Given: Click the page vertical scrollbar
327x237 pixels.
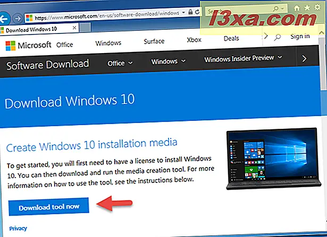Looking at the screenshot, I should click(323, 64).
